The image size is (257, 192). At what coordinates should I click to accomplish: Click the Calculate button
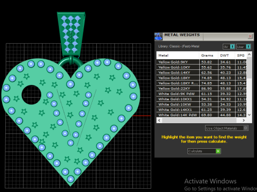coord(204,151)
